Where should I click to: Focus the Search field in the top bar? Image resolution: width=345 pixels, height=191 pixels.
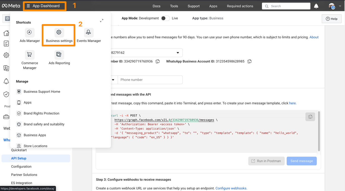pos(286,6)
